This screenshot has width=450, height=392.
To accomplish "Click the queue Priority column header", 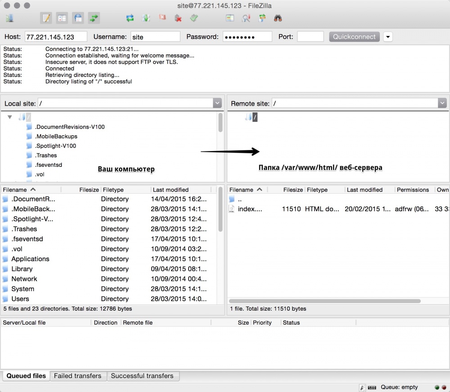I will [265, 323].
